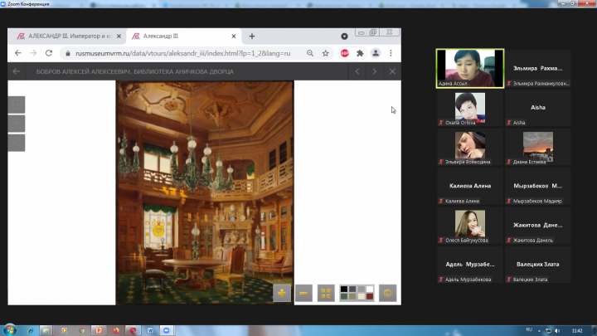
Task: Select Мырзабеков Мадияр participant tile
Action: click(537, 187)
